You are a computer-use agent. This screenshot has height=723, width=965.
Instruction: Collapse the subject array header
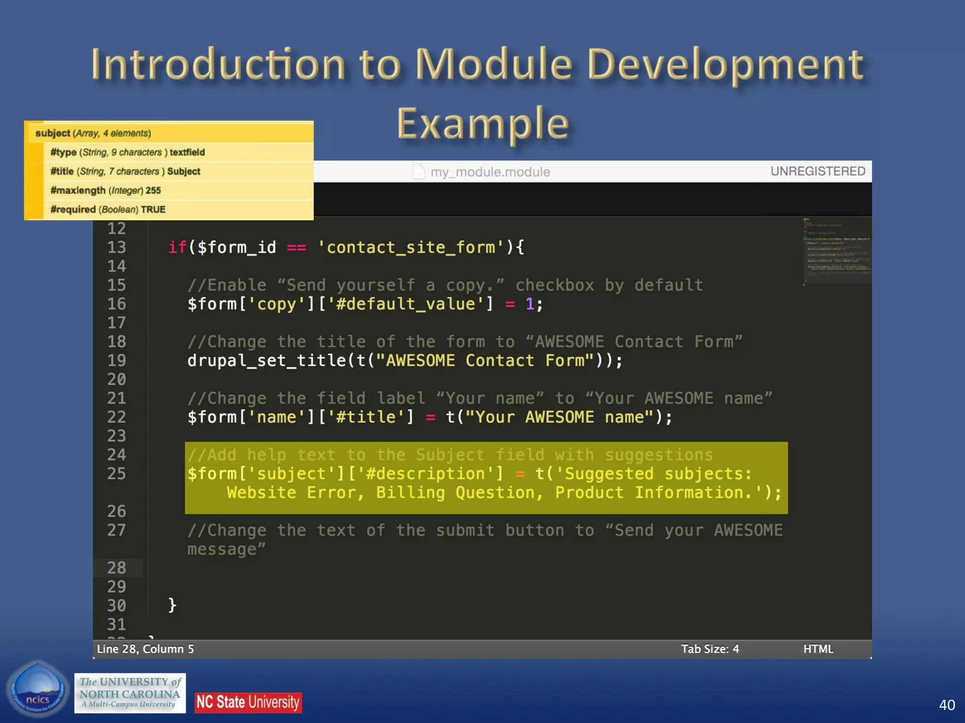[93, 133]
